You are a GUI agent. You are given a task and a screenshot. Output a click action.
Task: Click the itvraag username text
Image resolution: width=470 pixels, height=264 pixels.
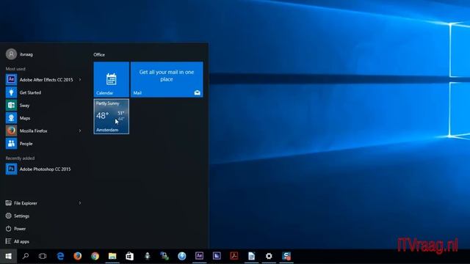[26, 54]
